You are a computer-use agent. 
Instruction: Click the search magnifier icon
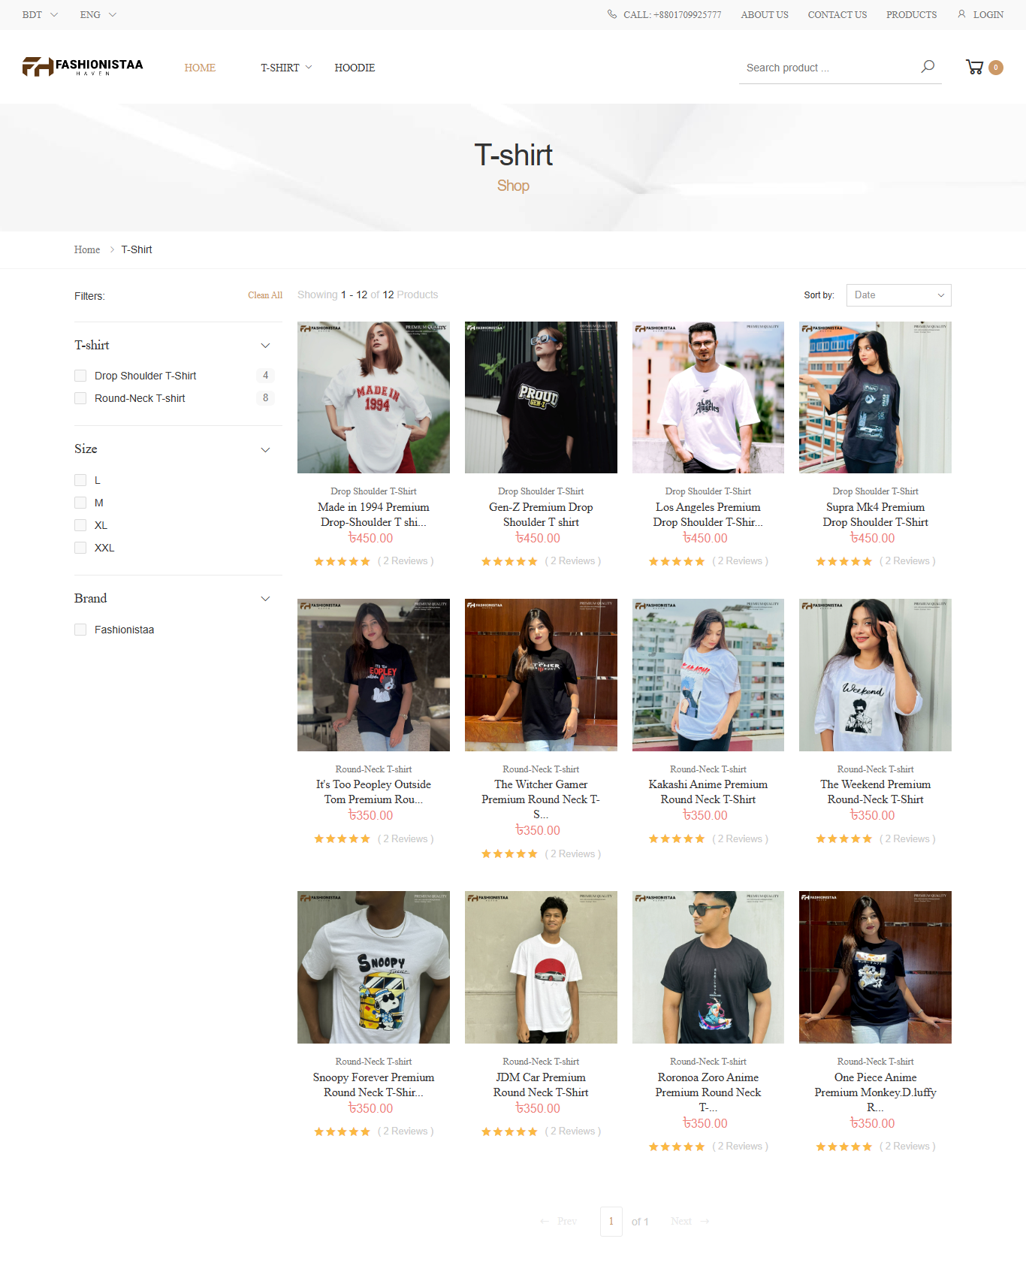coord(928,67)
